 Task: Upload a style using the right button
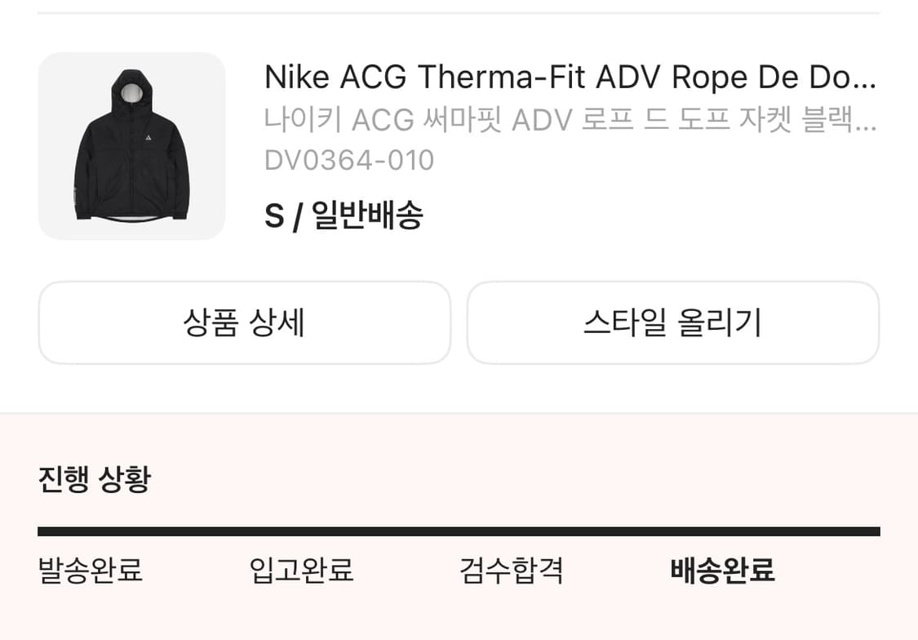coord(672,322)
